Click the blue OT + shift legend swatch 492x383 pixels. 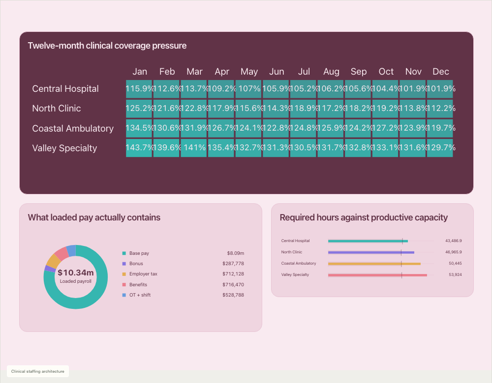[x=124, y=295]
